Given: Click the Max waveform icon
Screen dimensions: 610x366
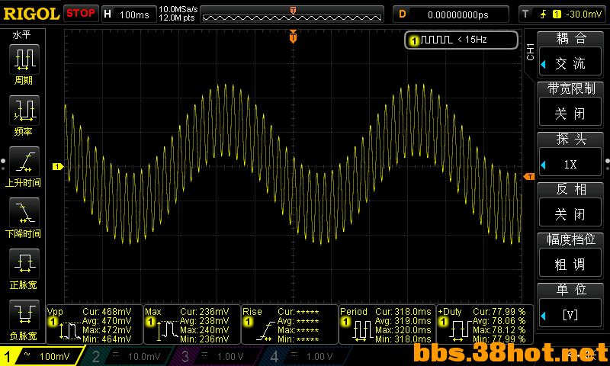Looking at the screenshot, I should 167,331.
